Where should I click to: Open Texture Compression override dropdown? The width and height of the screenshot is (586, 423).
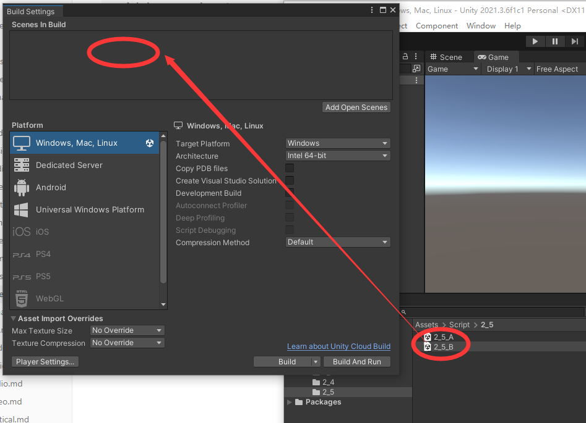[127, 343]
